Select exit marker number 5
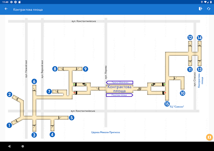The height and width of the screenshot is (151, 214). 71,117
